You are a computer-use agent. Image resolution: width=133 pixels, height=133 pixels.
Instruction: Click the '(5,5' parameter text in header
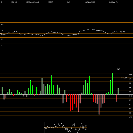pos(68,2)
